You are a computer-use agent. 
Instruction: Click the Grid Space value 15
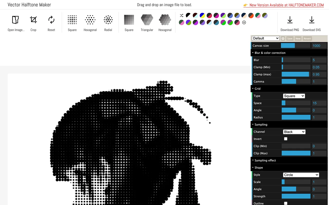click(x=319, y=103)
